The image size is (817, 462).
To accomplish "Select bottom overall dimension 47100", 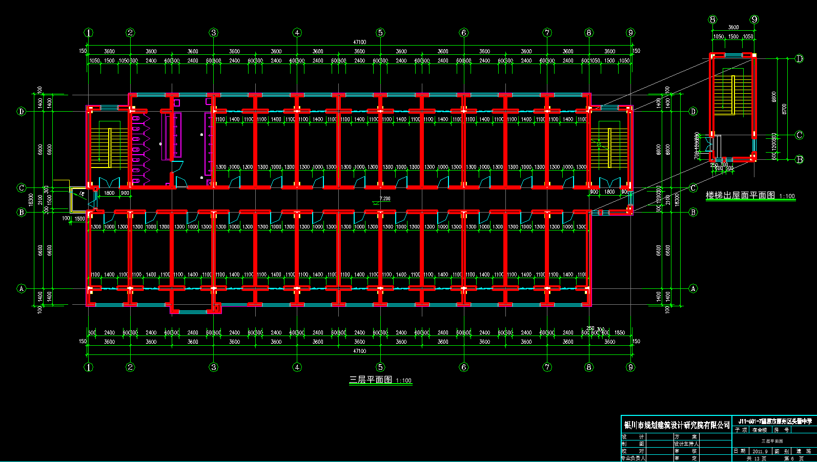I will coord(359,351).
